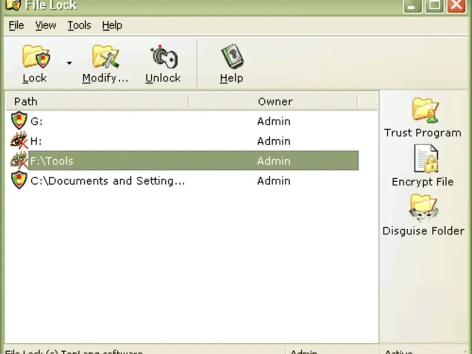This screenshot has width=472, height=354.
Task: Close the File Lock window
Action: coord(456,5)
